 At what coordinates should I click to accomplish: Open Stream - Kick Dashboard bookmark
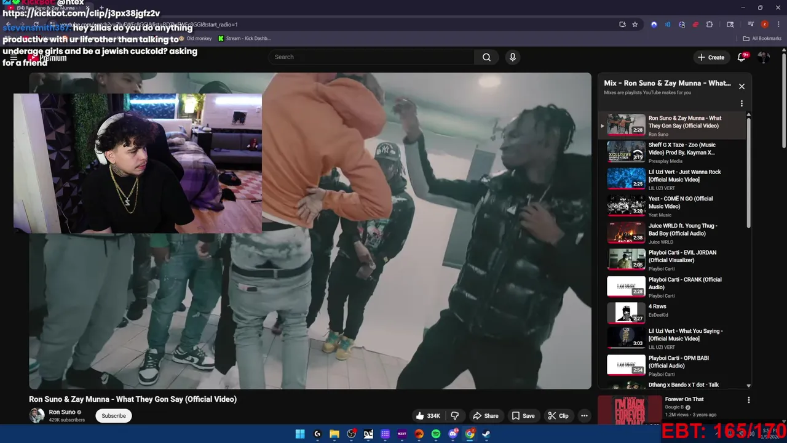tap(244, 38)
